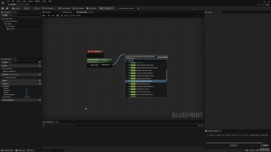Image resolution: width=271 pixels, height=152 pixels.
Task: Open the Content Drawer
Action: [7, 150]
